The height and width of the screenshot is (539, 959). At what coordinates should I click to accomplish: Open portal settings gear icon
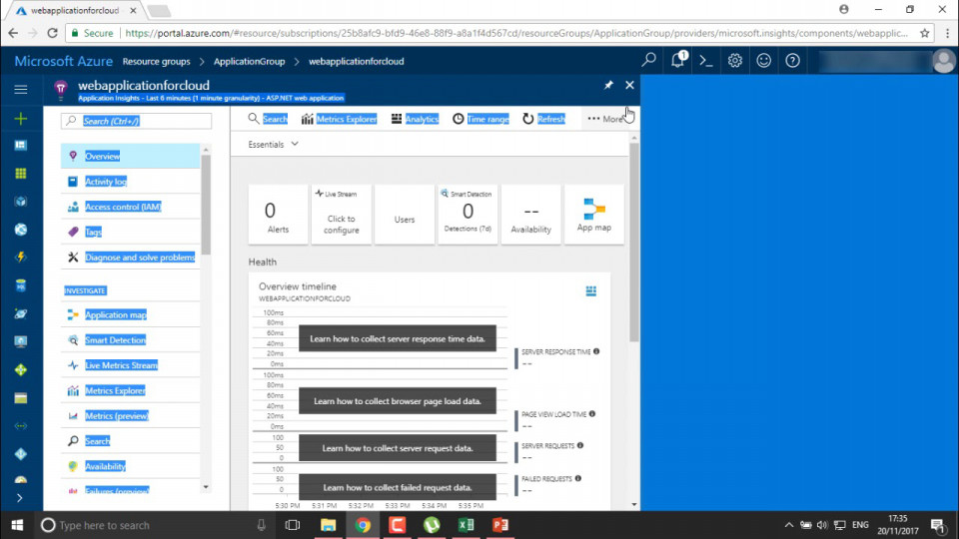click(x=734, y=61)
